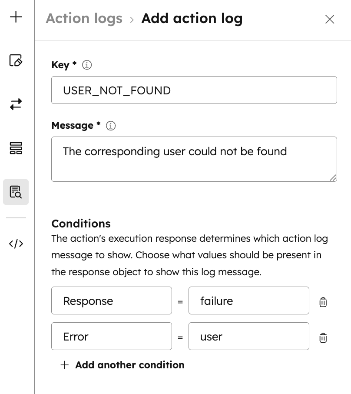Select the action logs sidebar icon
This screenshot has width=351, height=394.
coord(16,192)
